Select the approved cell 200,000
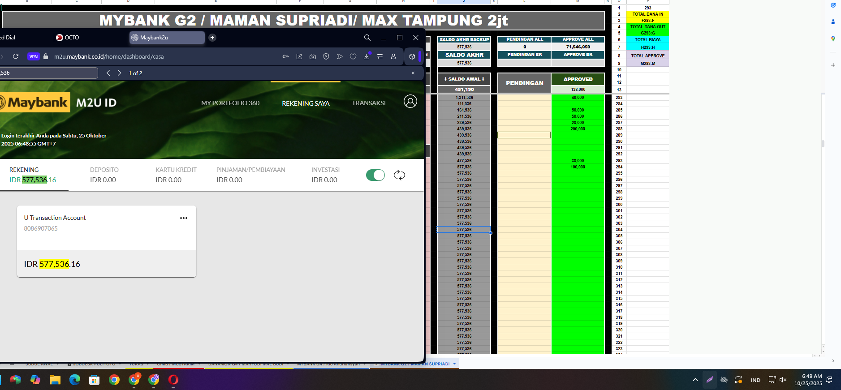This screenshot has height=390, width=841. coord(578,129)
